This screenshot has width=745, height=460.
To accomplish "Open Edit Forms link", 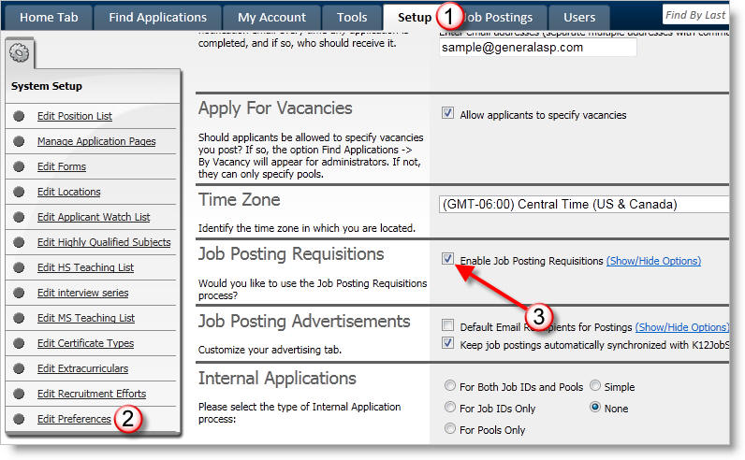I will [62, 166].
